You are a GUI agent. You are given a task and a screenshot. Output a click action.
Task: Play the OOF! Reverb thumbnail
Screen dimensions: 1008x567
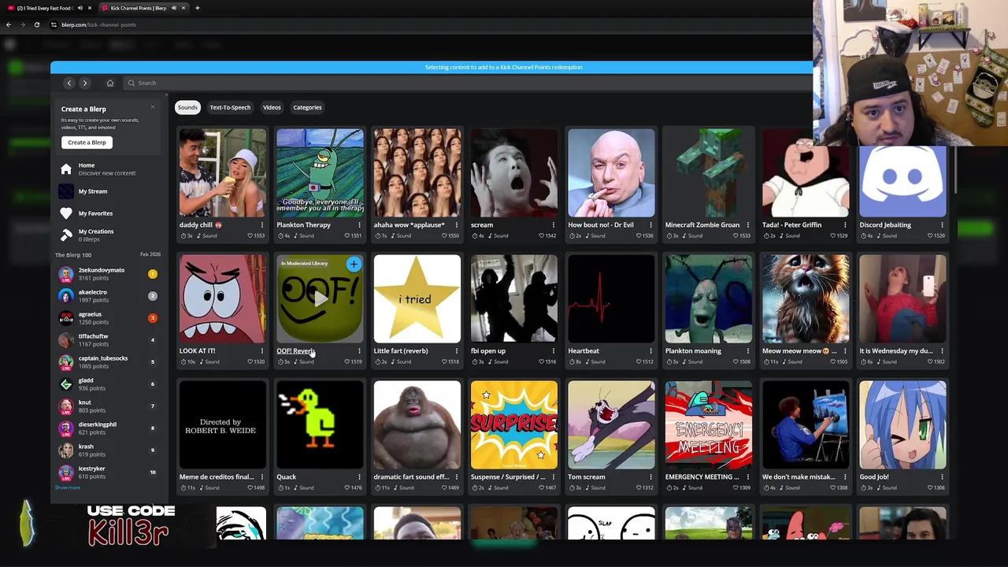(x=320, y=299)
